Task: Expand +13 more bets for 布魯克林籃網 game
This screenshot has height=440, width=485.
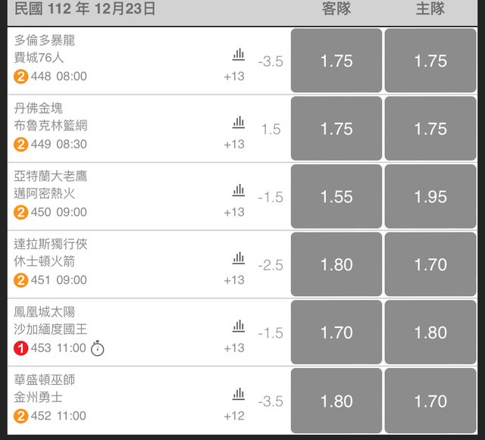Action: [234, 145]
